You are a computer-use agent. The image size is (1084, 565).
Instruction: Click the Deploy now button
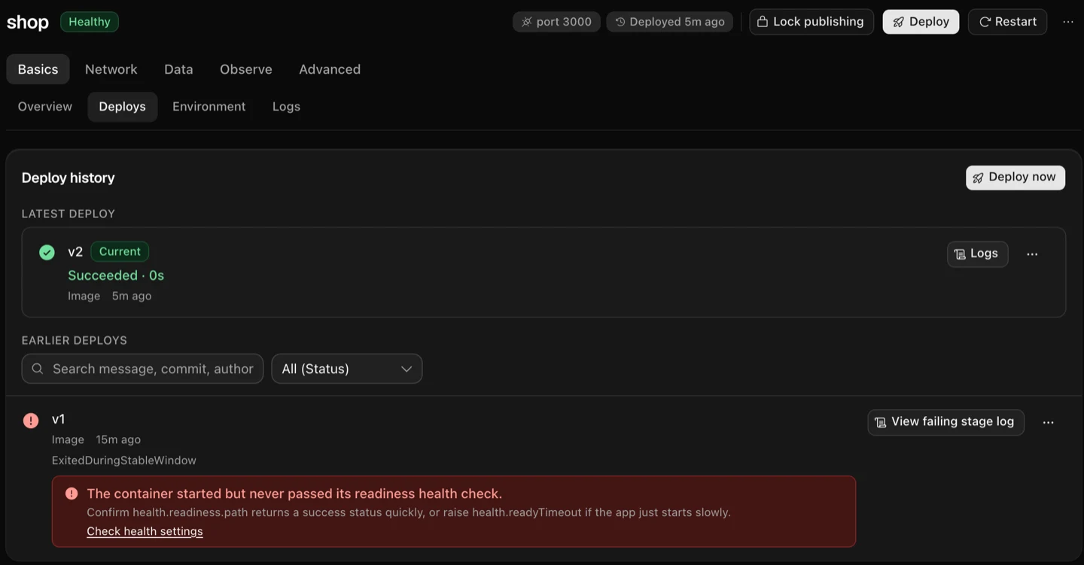1015,178
